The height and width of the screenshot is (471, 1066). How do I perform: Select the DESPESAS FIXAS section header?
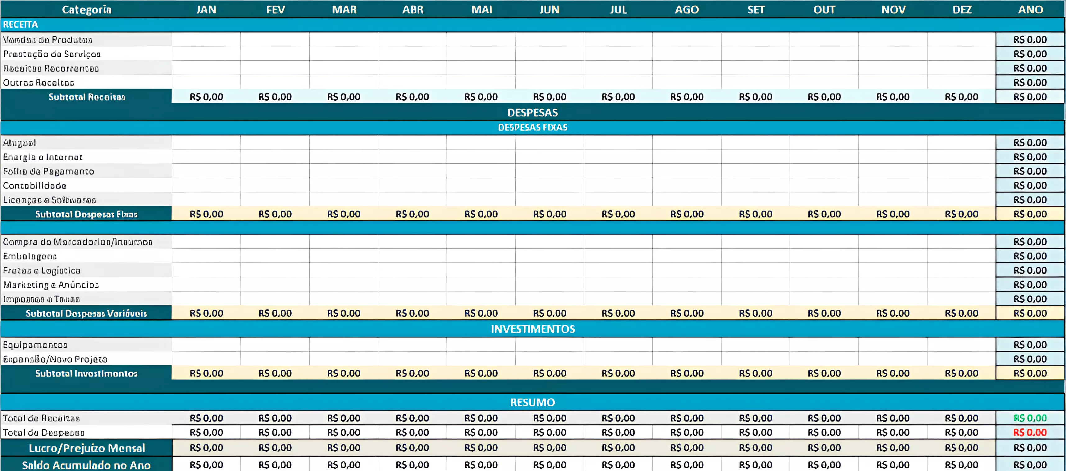coord(532,127)
